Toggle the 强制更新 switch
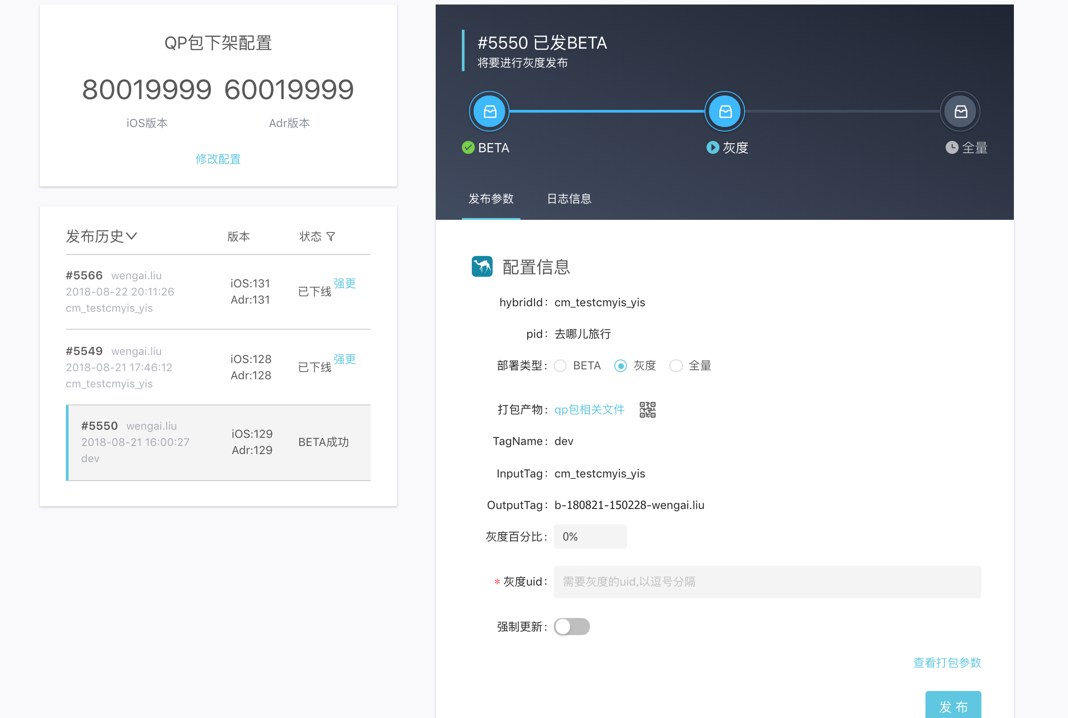Viewport: 1068px width, 718px height. (571, 627)
